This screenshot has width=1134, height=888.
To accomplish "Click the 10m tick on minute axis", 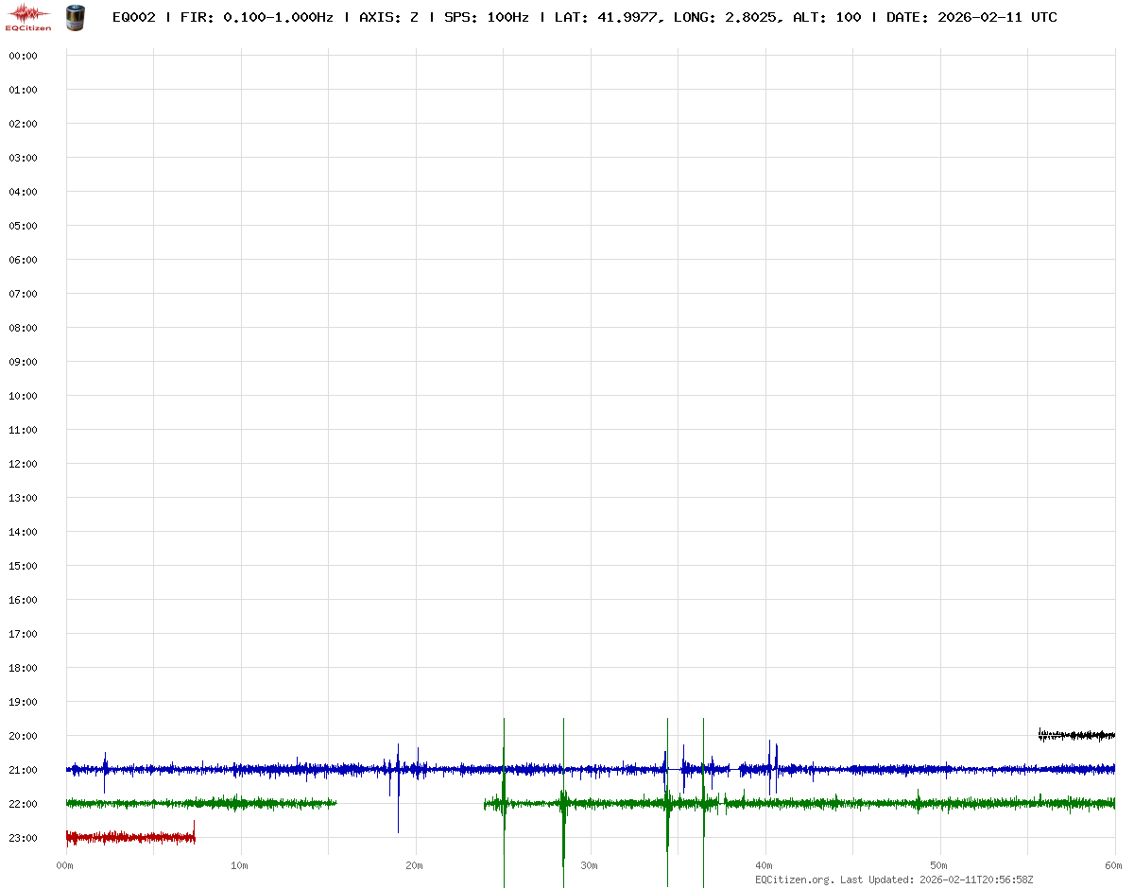I will 240,865.
